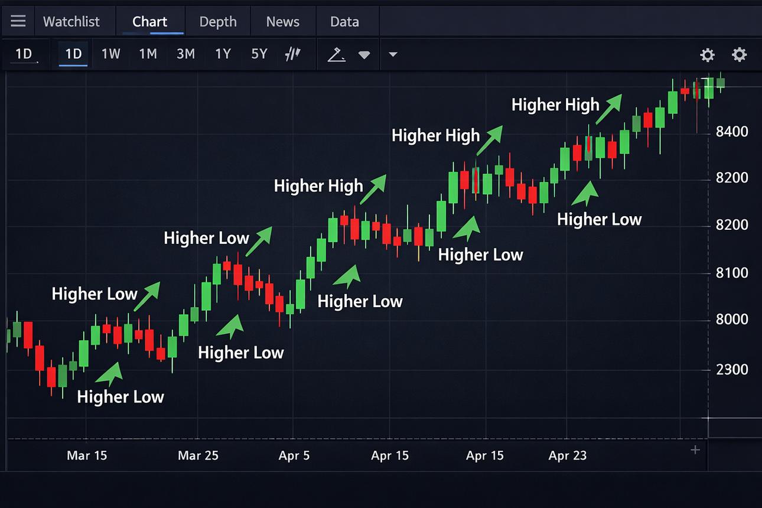Click the Apr 5 date label
The height and width of the screenshot is (508, 762).
click(x=294, y=455)
